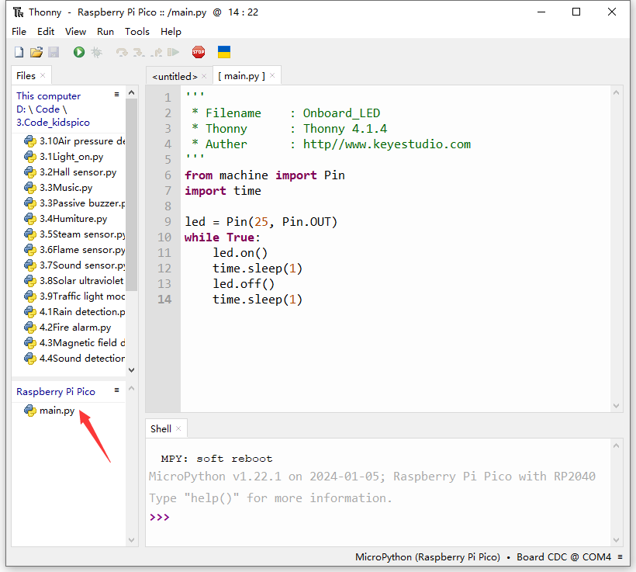Debug current script with the bug icon
636x572 pixels.
click(x=96, y=52)
